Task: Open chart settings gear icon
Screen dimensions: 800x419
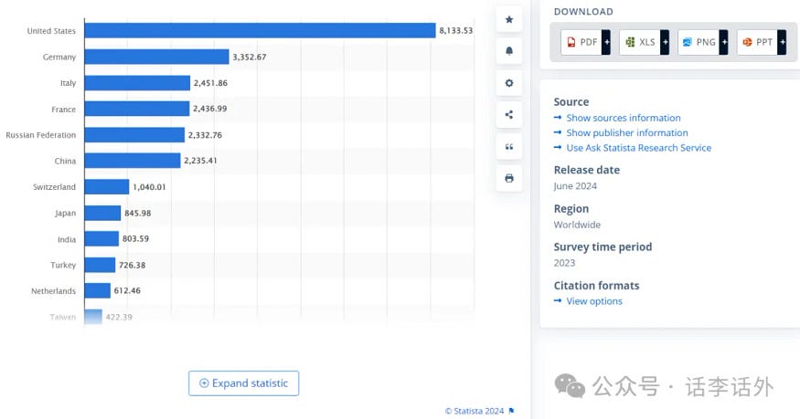Action: [509, 83]
